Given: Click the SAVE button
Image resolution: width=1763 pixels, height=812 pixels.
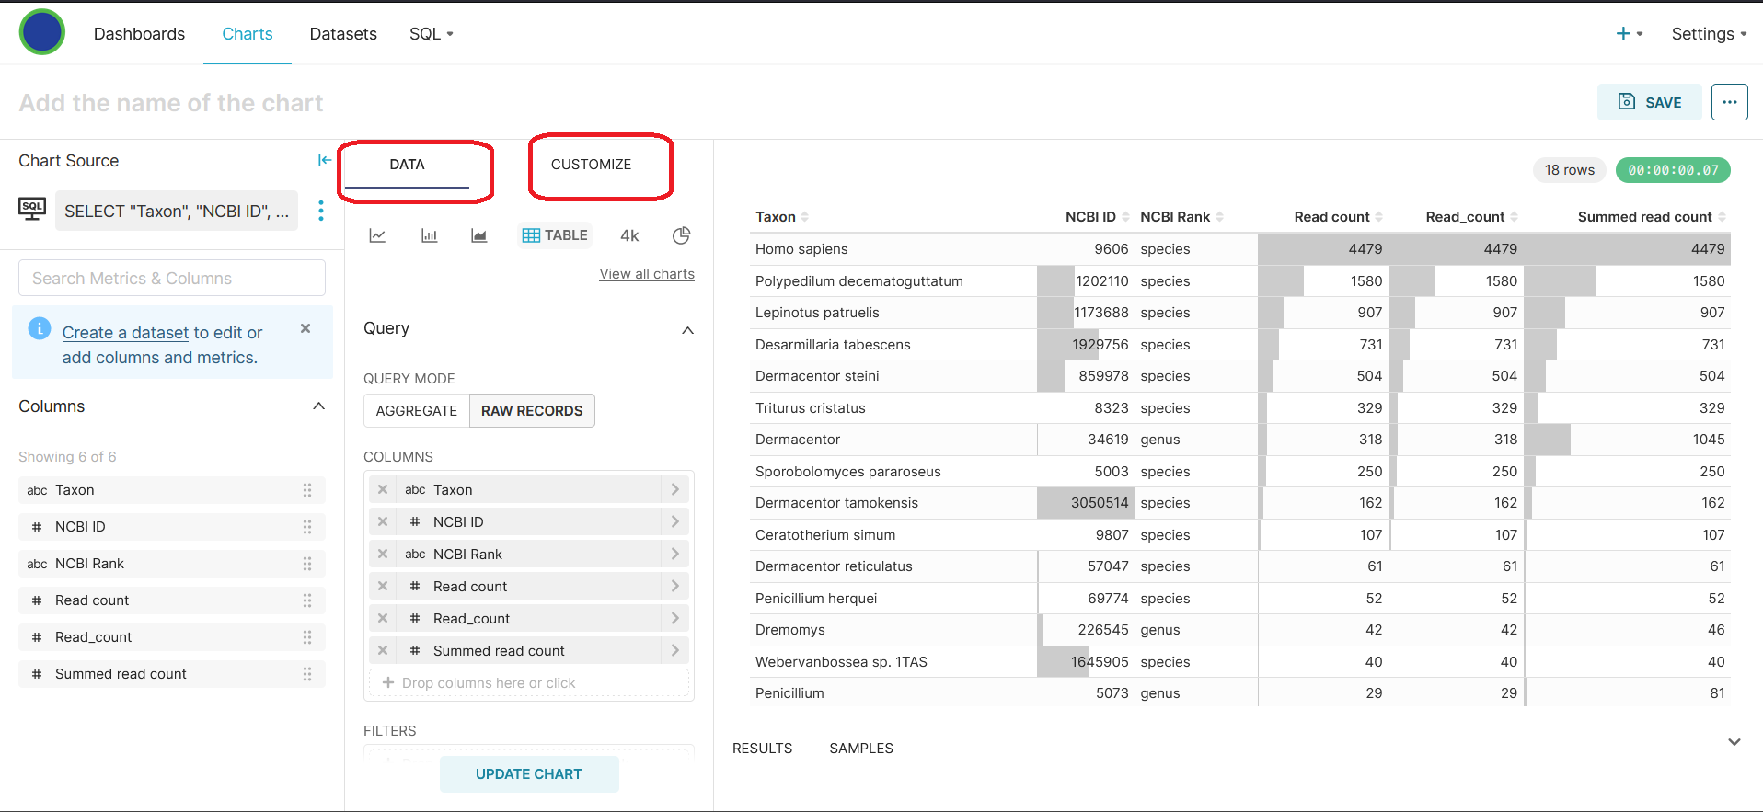Looking at the screenshot, I should point(1650,102).
